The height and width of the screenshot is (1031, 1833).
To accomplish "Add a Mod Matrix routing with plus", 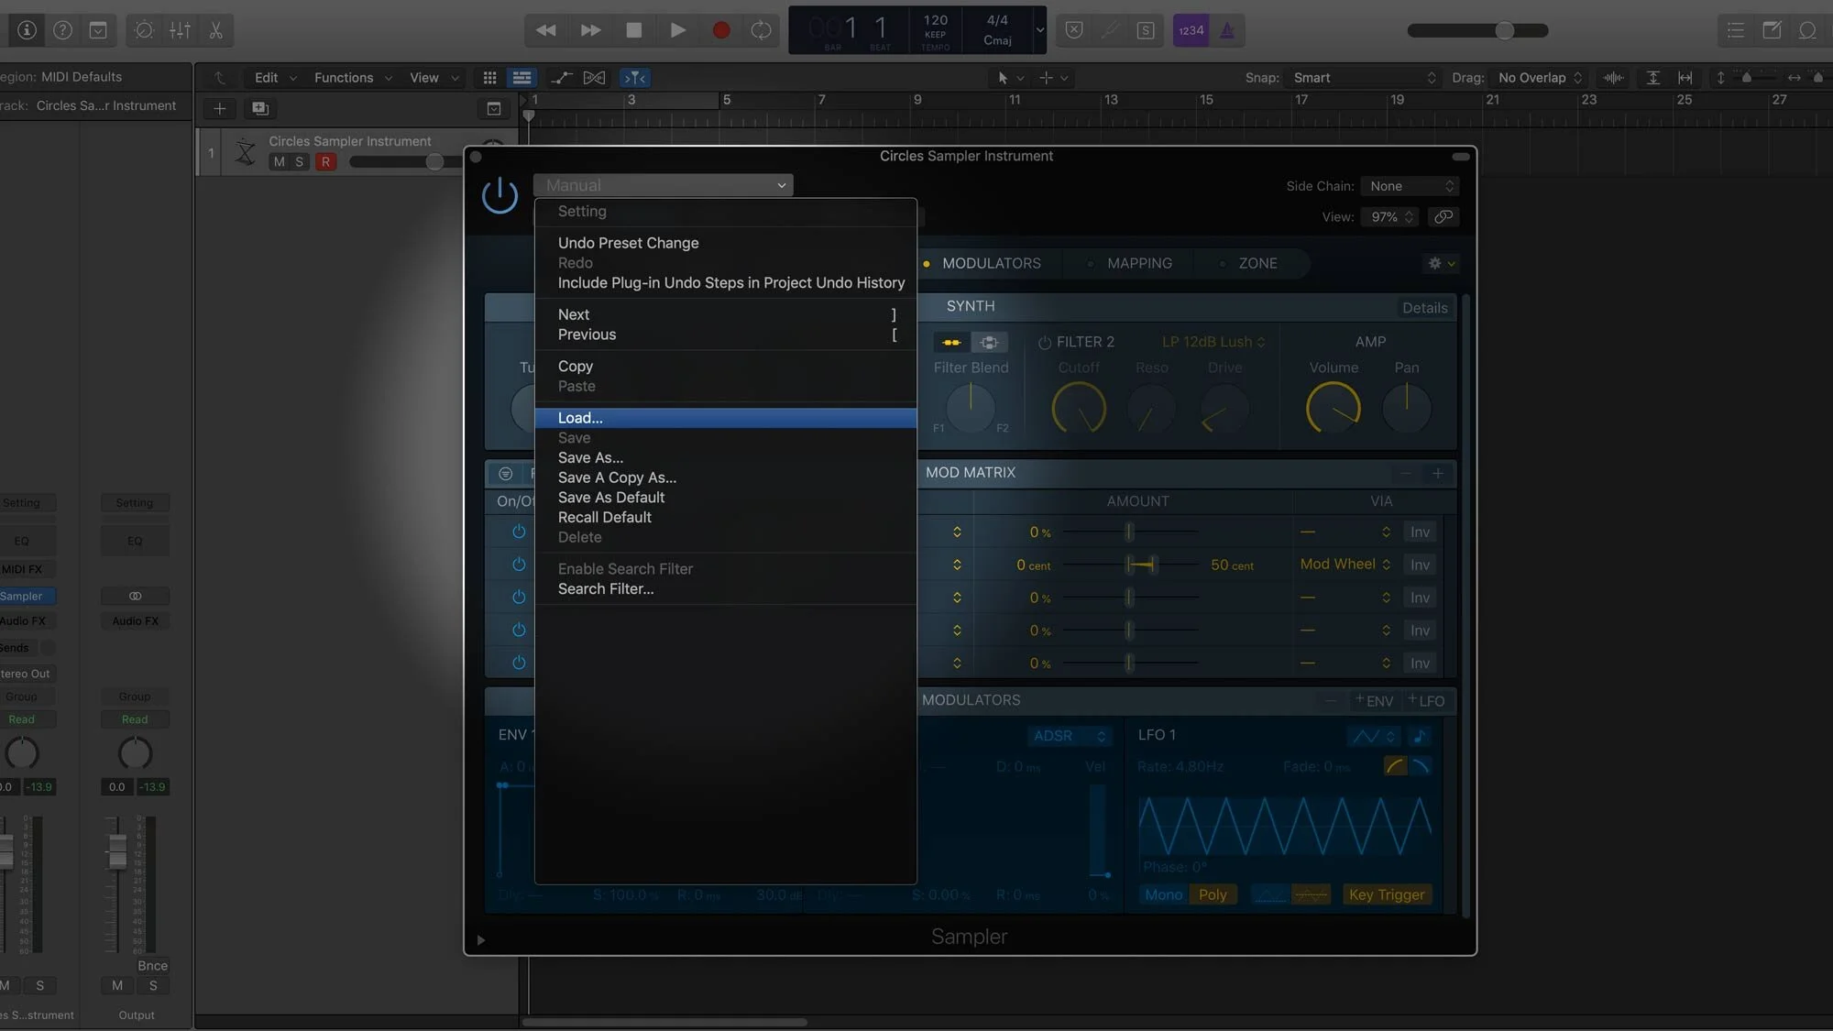I will click(1437, 474).
